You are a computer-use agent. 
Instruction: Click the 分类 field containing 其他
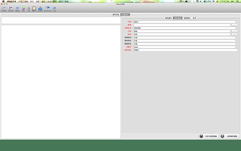pyautogui.click(x=182, y=31)
